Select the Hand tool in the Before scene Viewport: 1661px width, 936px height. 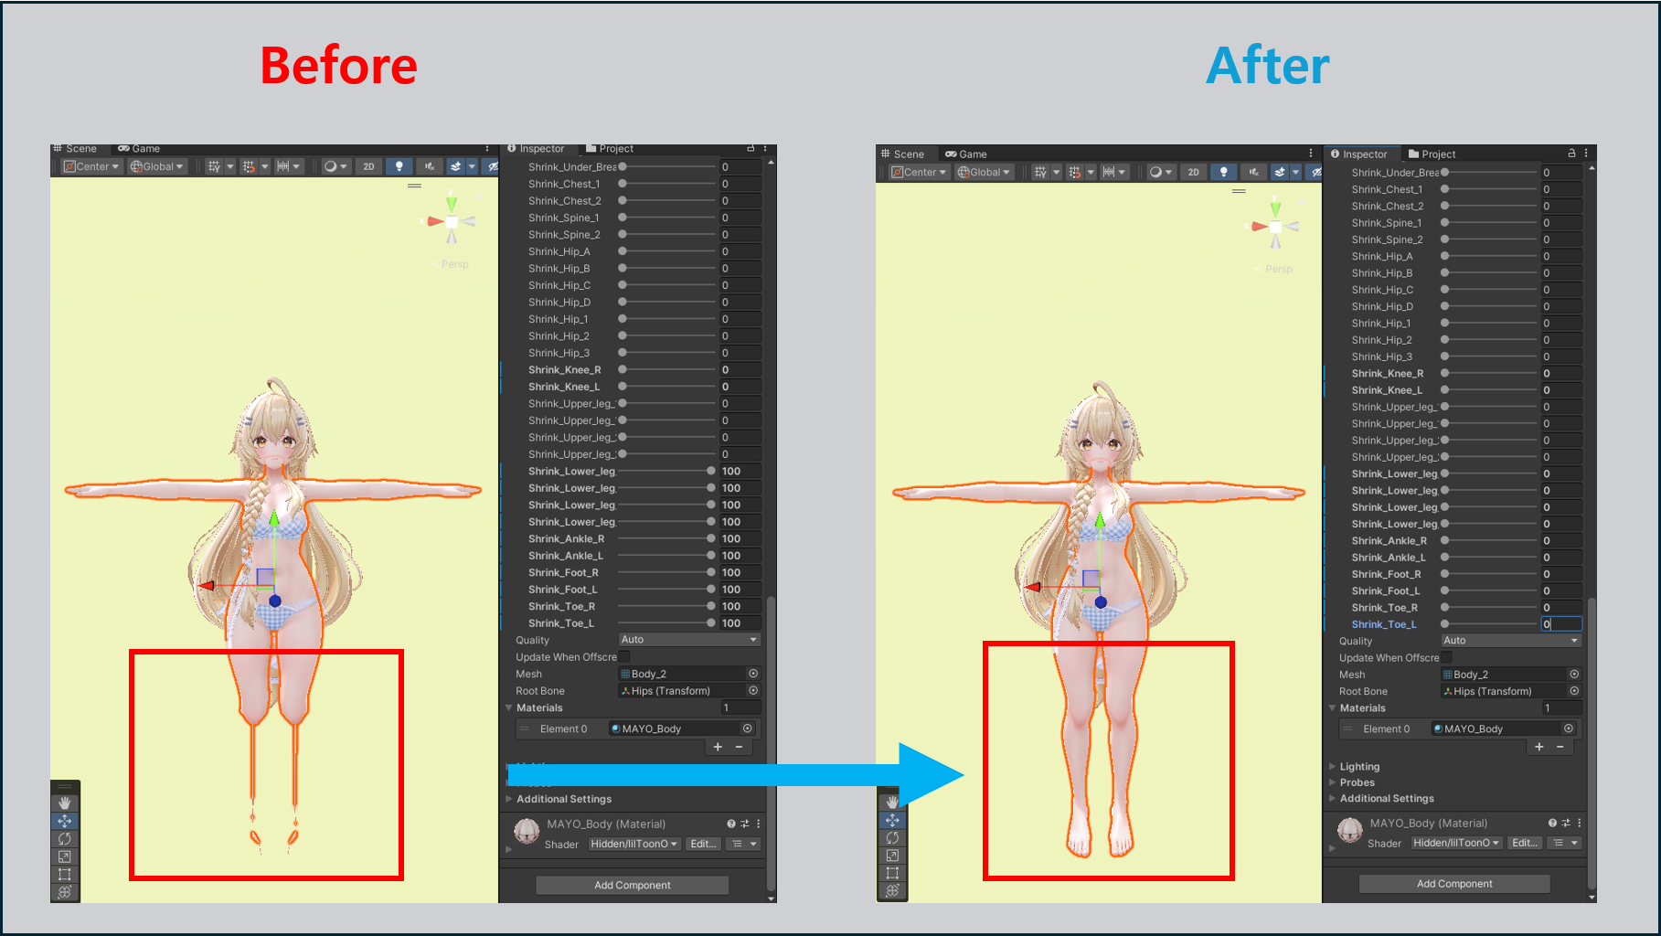tap(65, 803)
